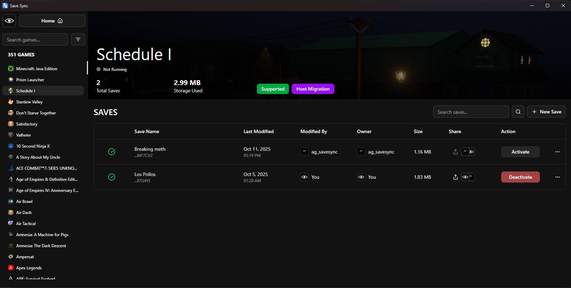Click the share icon for Los Pollos

456,177
